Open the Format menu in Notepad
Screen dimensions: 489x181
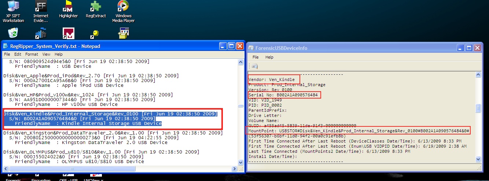(32, 54)
